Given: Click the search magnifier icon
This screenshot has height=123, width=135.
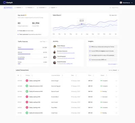Looking at the screenshot, I should click(110, 7).
